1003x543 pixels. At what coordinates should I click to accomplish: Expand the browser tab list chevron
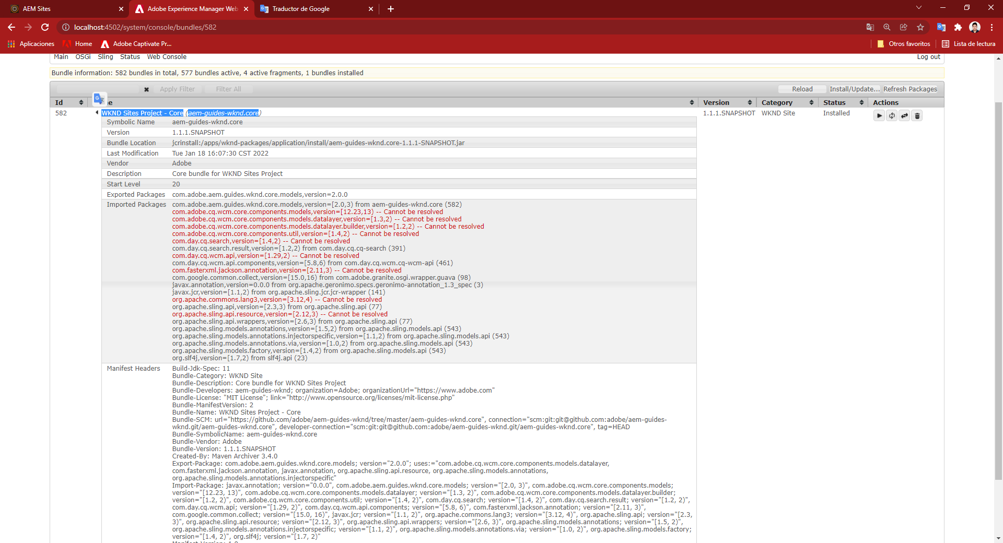tap(918, 8)
